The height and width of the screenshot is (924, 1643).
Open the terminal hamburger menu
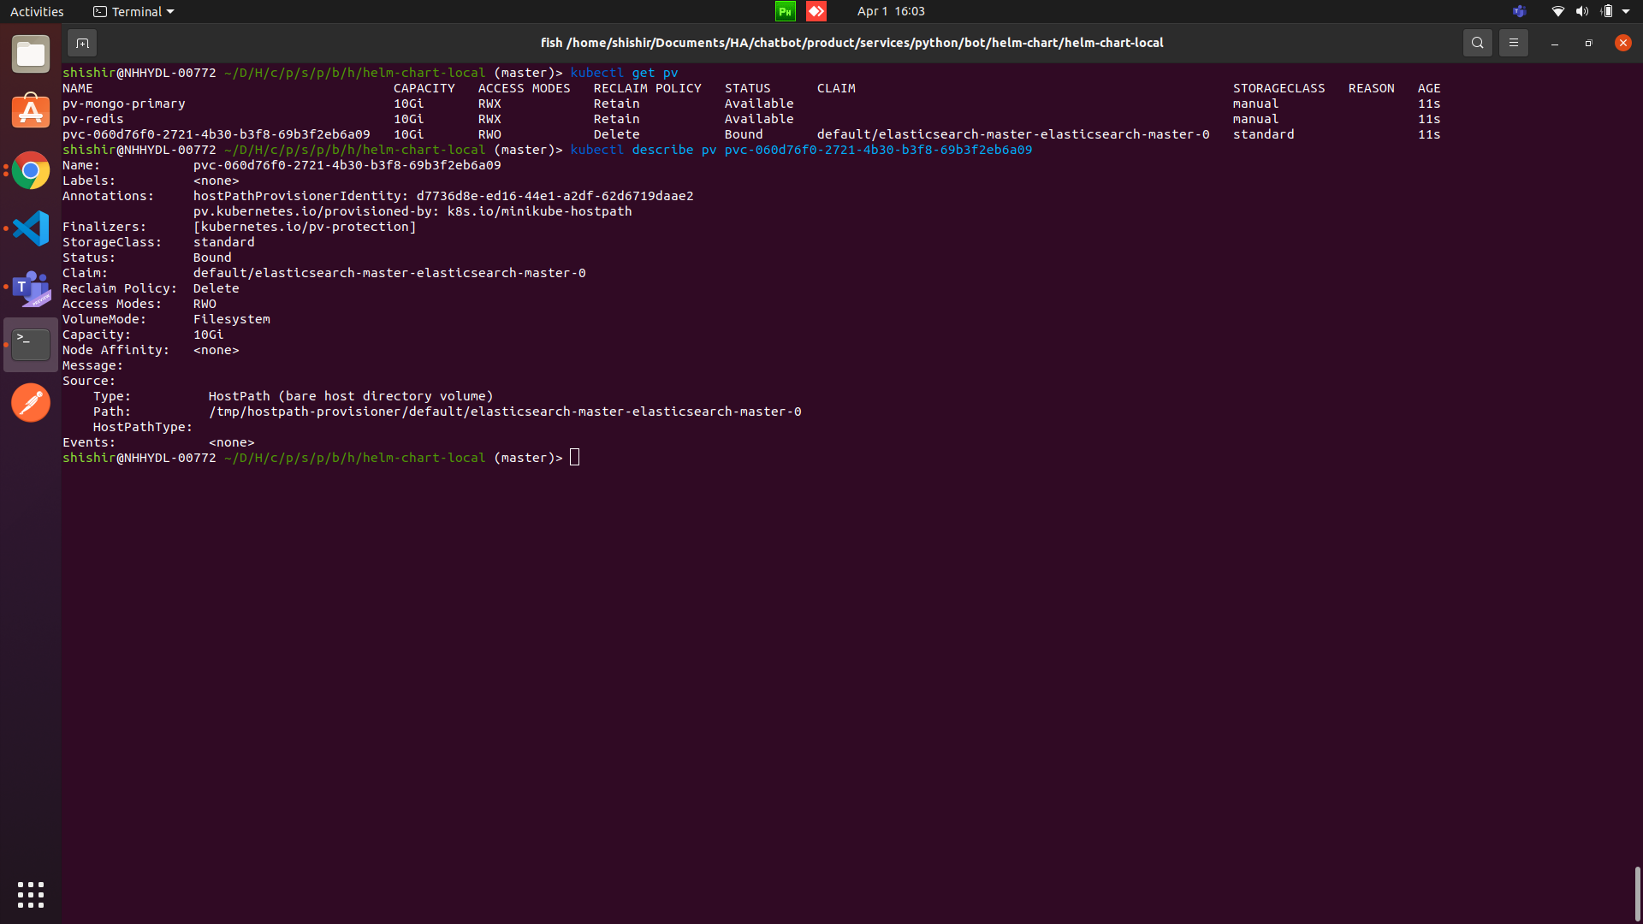pos(1513,43)
